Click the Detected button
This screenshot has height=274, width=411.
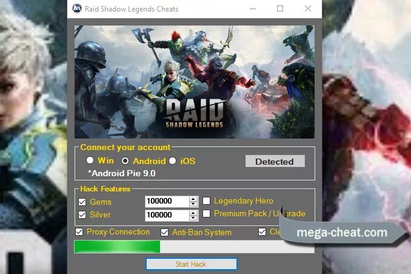275,161
